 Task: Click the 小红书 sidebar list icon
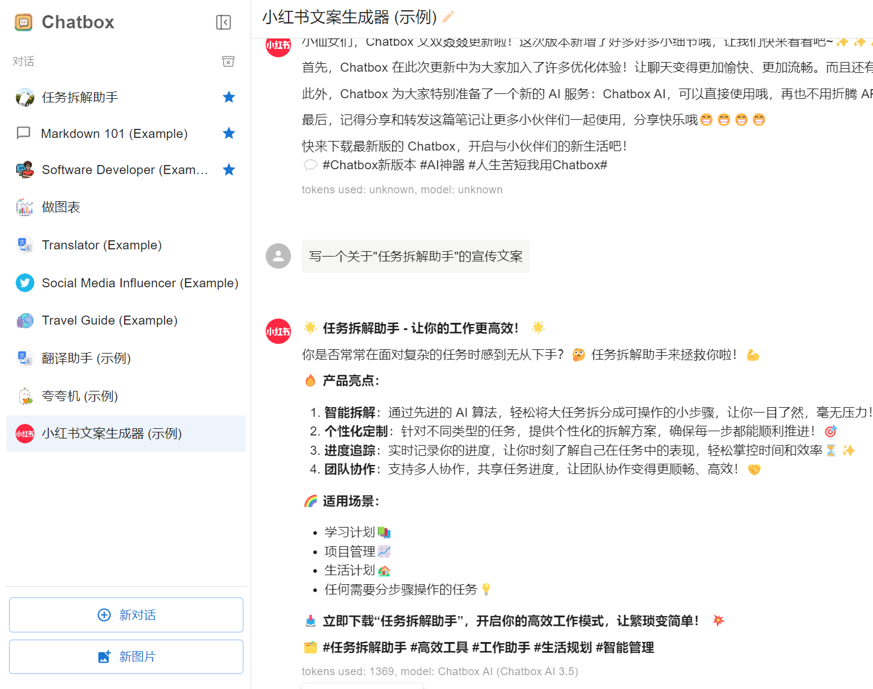click(25, 434)
